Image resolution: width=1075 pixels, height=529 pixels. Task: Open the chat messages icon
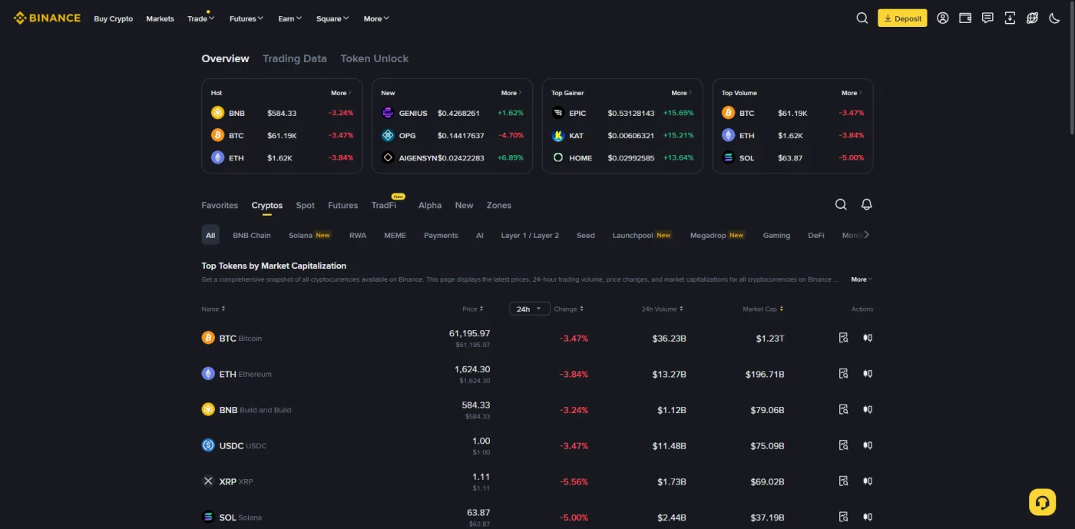click(x=987, y=18)
